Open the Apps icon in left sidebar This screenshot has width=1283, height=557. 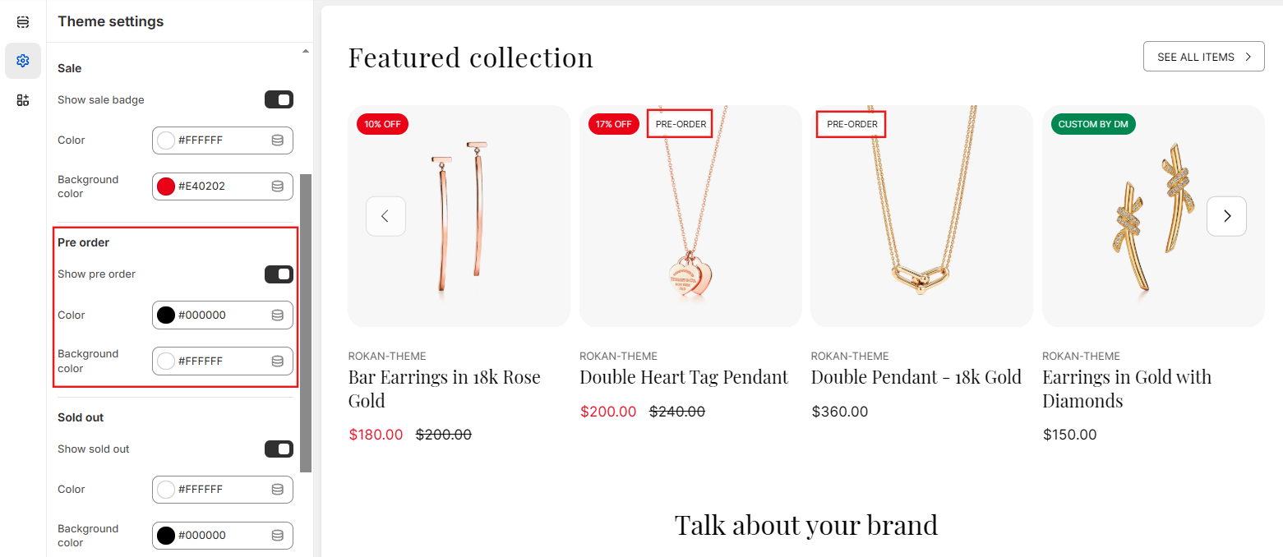(23, 100)
